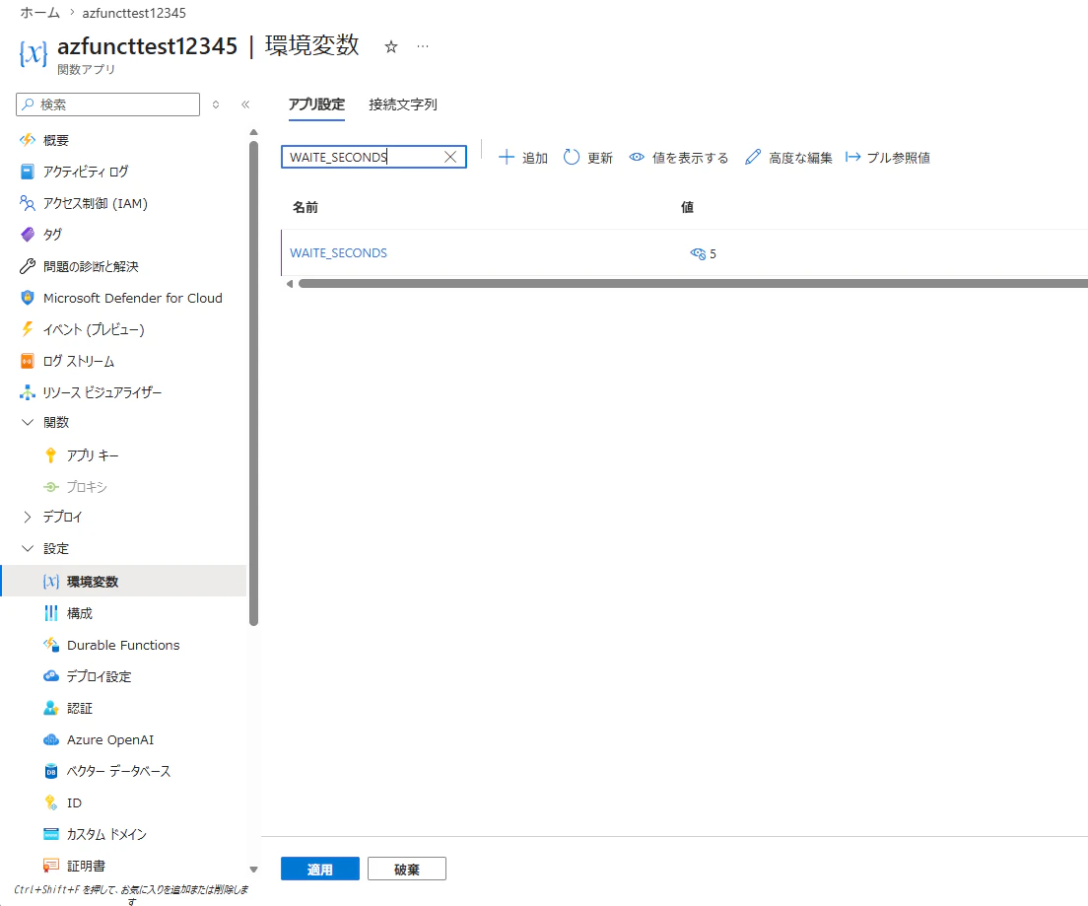Click the デプロイ設定 cloud icon
Viewport: 1088px width, 906px height.
coord(50,676)
